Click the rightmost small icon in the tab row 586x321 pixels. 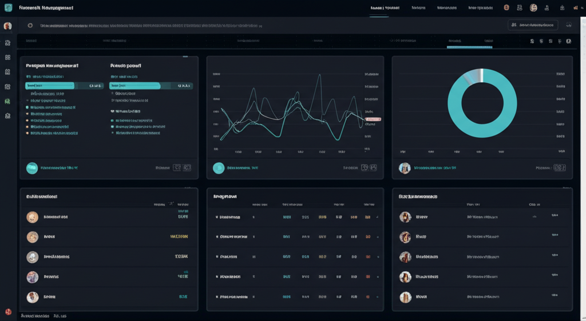coord(568,42)
